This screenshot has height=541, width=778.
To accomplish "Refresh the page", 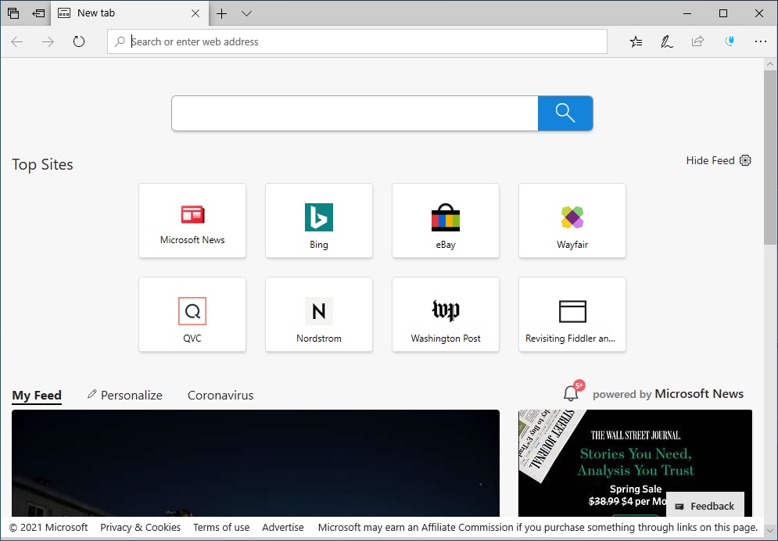I will coord(79,41).
